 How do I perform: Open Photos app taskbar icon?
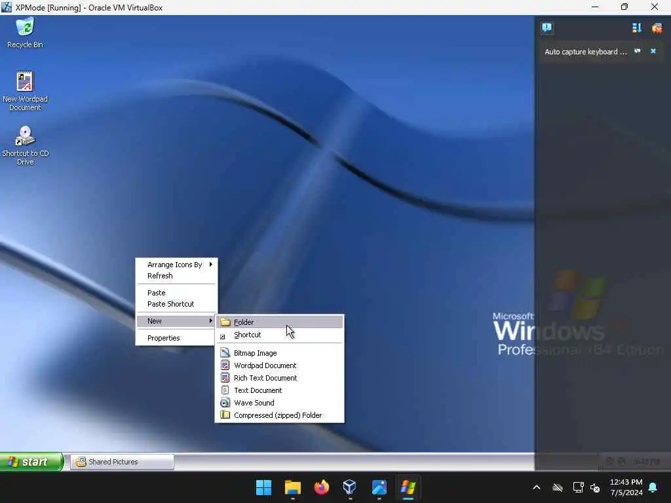point(379,487)
